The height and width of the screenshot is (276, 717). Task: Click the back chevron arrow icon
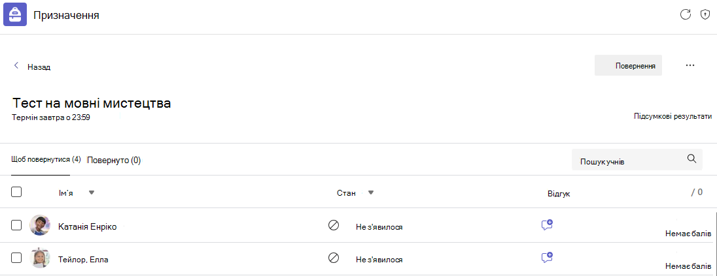point(16,66)
